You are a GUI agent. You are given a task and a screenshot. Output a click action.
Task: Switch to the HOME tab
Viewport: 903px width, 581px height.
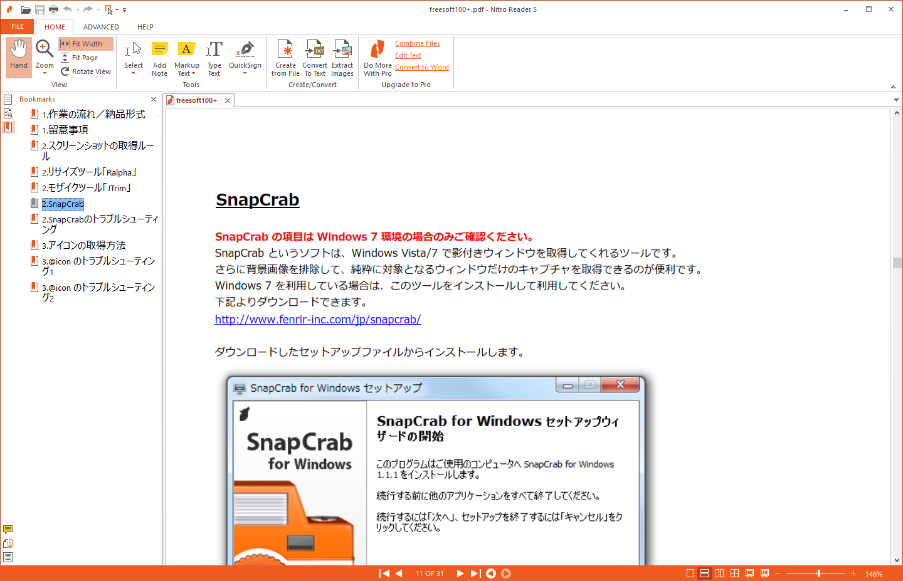[55, 27]
